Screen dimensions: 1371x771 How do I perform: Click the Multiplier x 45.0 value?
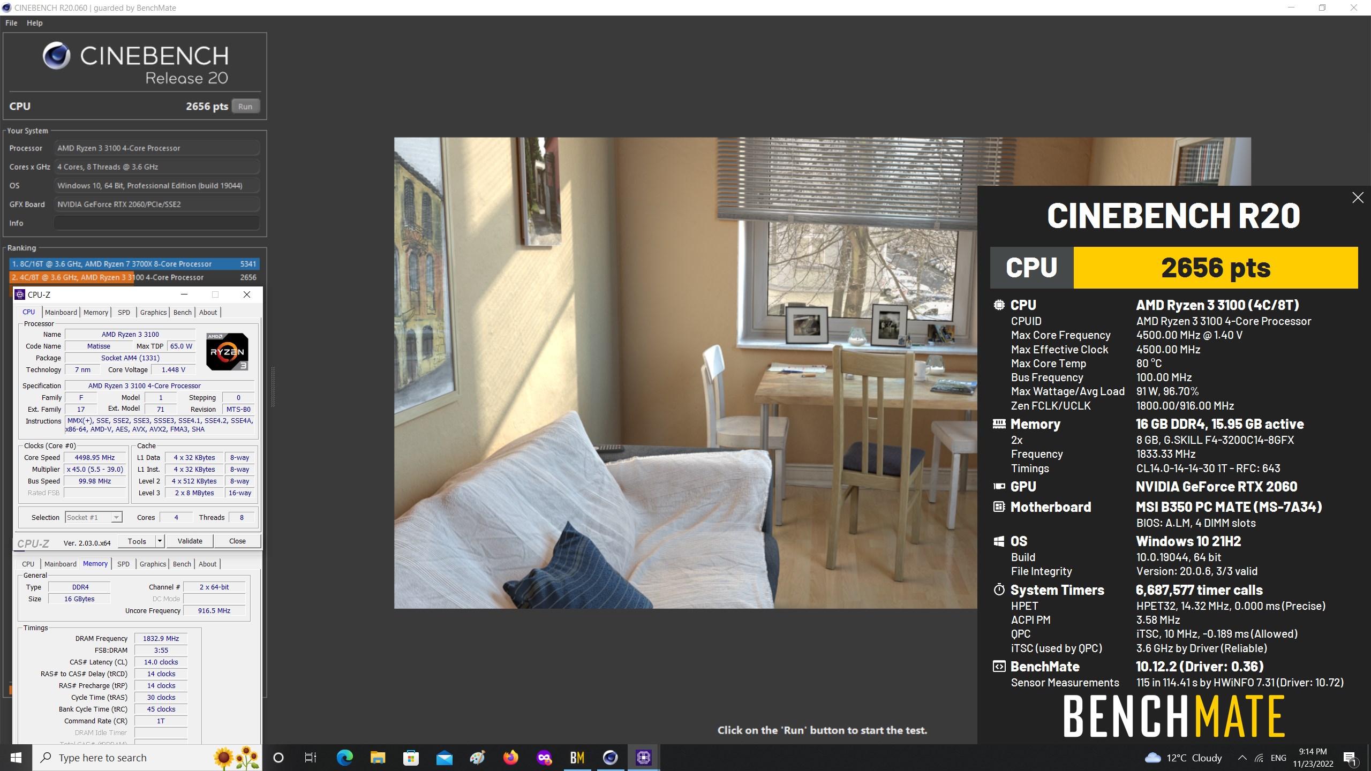coord(95,470)
